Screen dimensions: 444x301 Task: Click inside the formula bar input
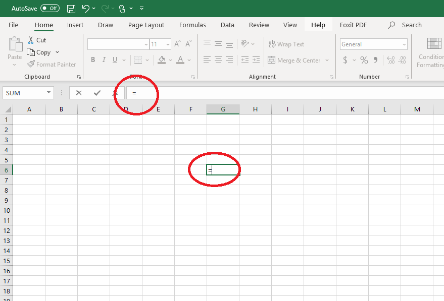point(283,93)
